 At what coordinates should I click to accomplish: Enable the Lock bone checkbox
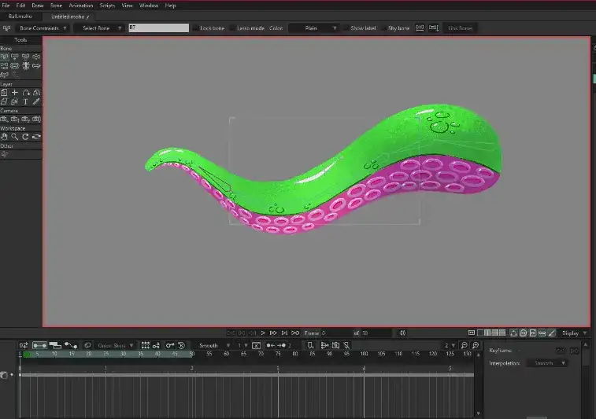click(x=196, y=28)
